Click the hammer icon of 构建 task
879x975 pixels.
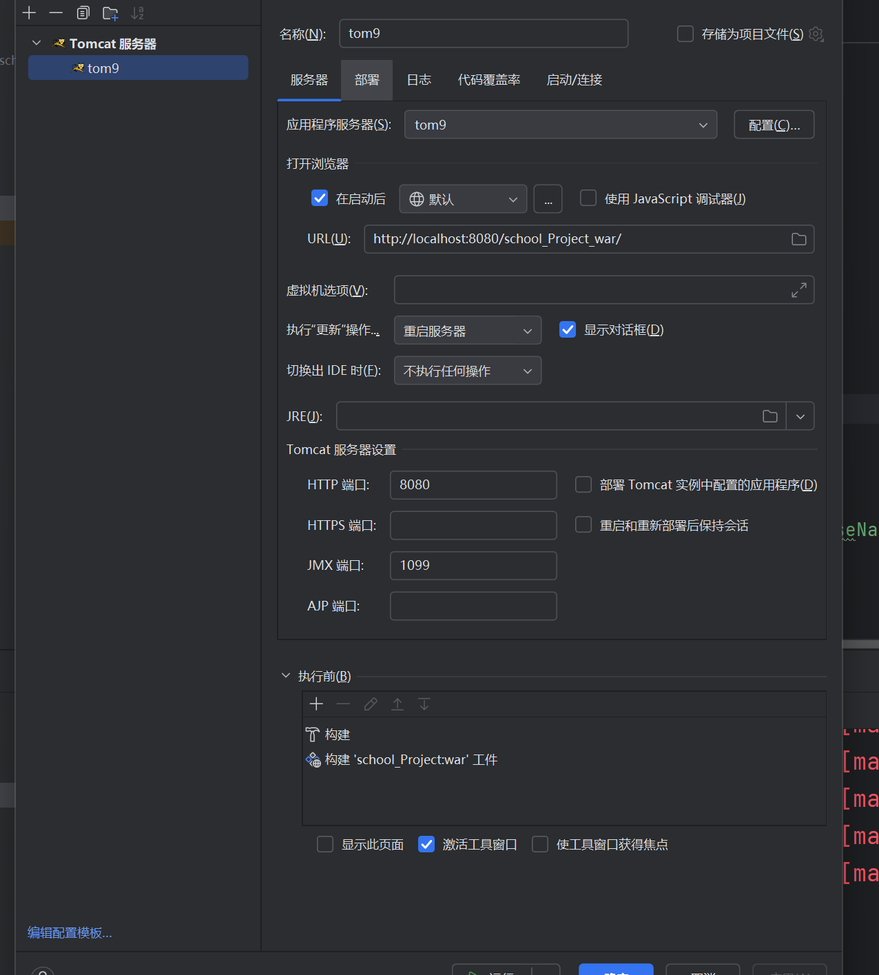[313, 735]
